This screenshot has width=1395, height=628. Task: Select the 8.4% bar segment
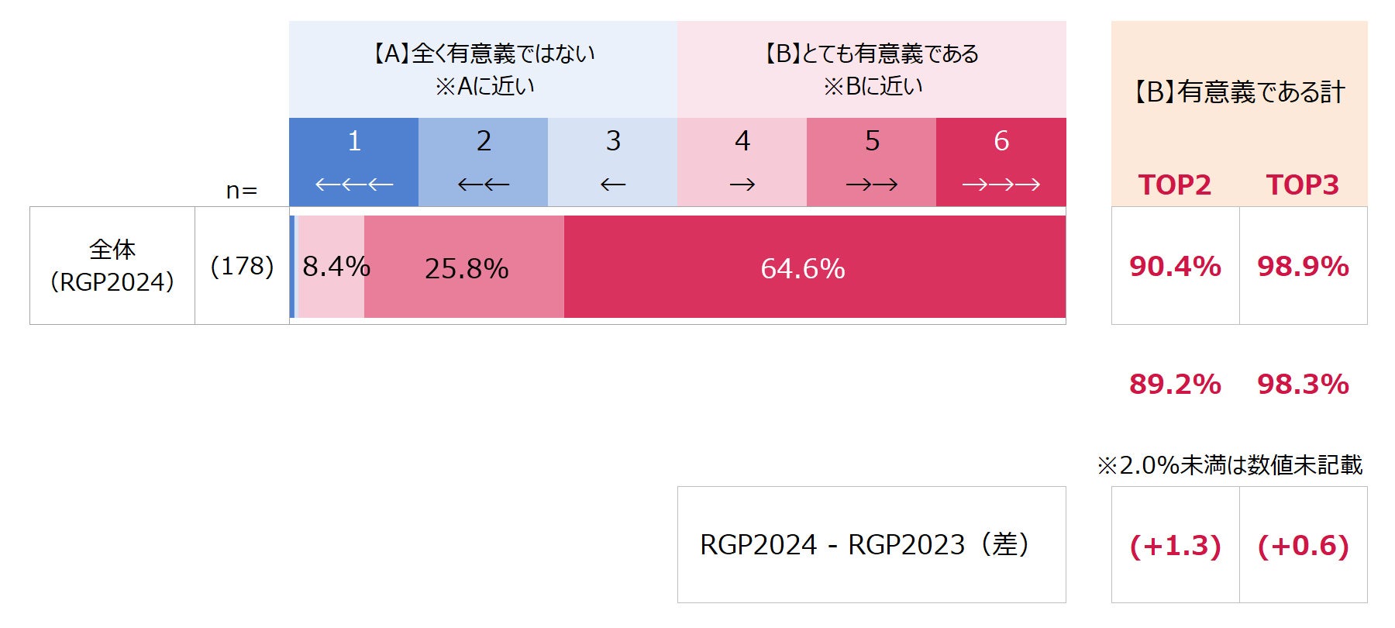(x=331, y=267)
